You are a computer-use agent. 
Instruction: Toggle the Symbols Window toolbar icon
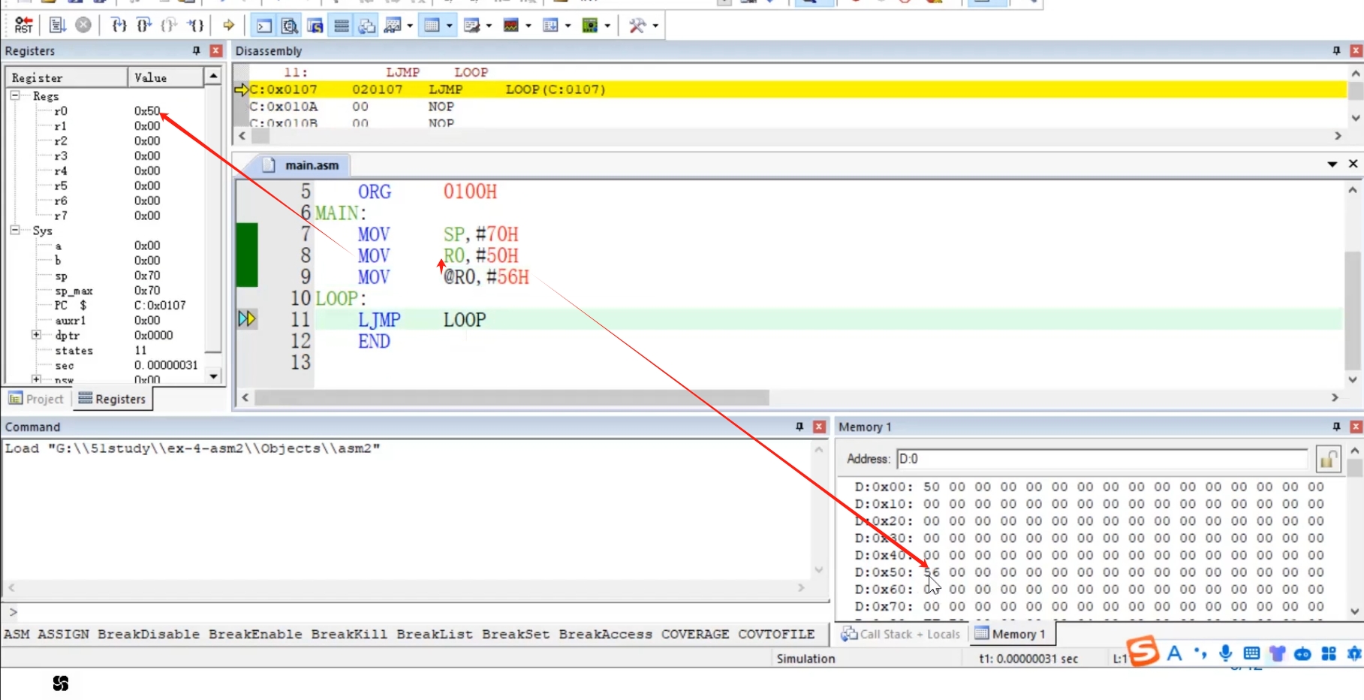click(x=315, y=26)
